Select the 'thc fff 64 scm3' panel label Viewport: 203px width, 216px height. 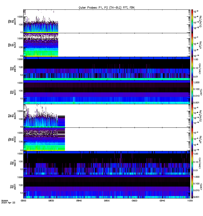coord(12,139)
